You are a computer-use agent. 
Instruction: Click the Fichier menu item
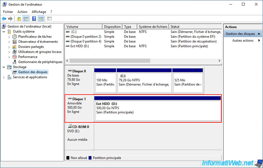[8, 12]
